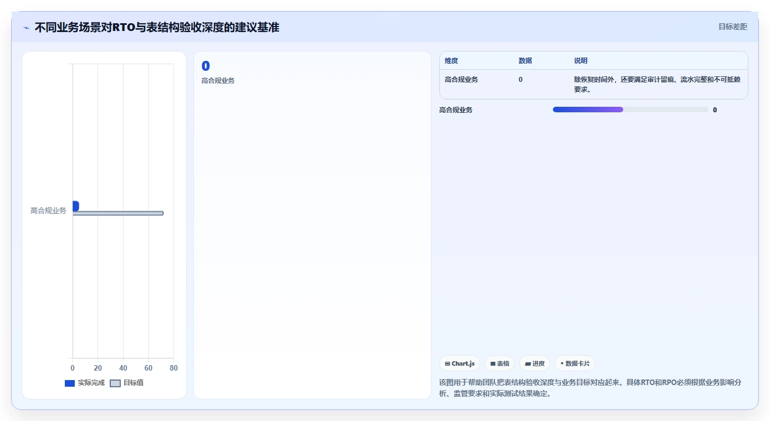Screen dimensions: 770x421
Task: Click the gray 目标值 bar in chart
Action: 118,213
